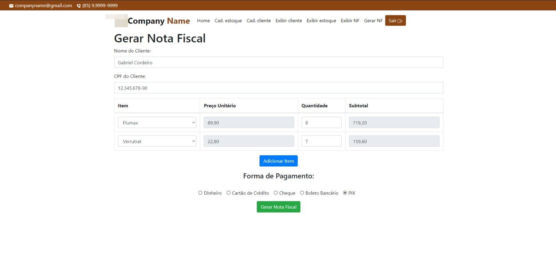The width and height of the screenshot is (556, 280).
Task: Click the green Gerar Nota Fiscal button
Action: point(279,207)
